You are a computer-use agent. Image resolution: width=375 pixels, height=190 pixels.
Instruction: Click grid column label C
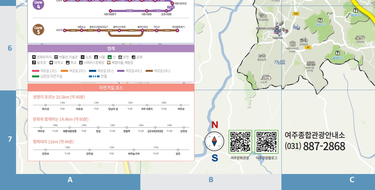tap(352, 180)
